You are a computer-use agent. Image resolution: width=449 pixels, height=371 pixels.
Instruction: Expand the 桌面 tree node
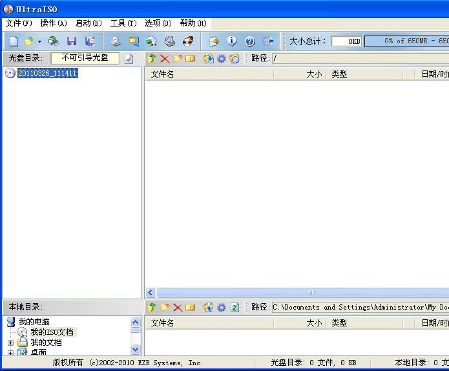click(x=10, y=353)
